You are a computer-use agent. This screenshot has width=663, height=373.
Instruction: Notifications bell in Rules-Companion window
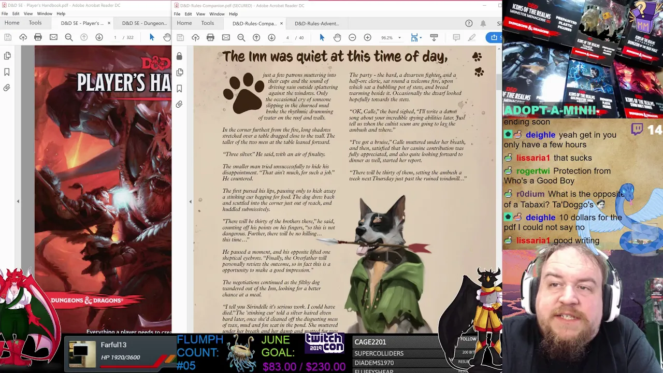coord(483,23)
